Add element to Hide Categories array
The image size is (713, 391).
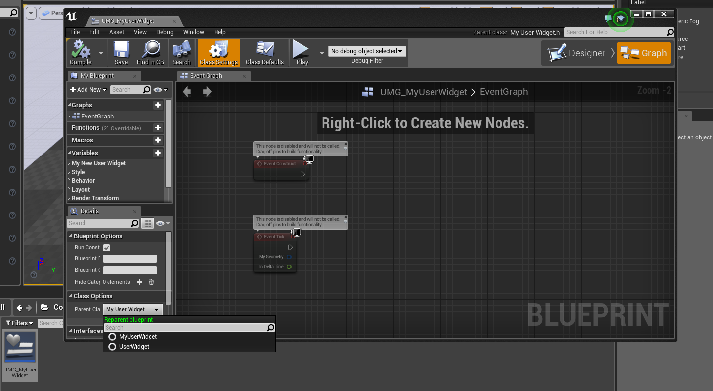click(x=139, y=282)
